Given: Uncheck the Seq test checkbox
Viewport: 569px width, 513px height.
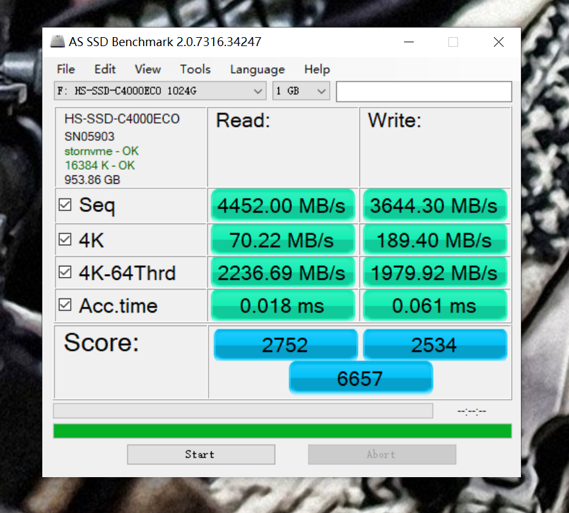Looking at the screenshot, I should click(x=65, y=205).
